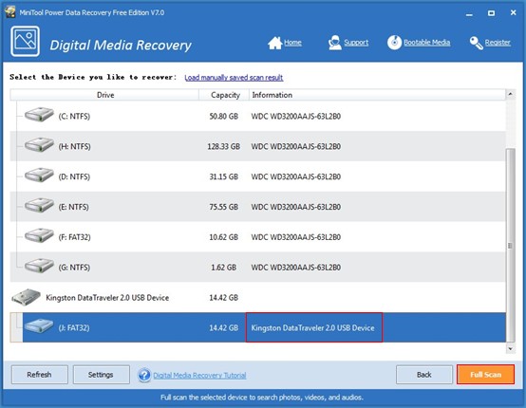The image size is (526, 408).
Task: Click the 31.15 GB capacity cell
Action: tap(224, 176)
